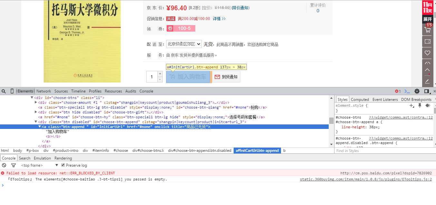Click the console filter funnel icon
Image resolution: width=436 pixels, height=205 pixels.
point(14,165)
